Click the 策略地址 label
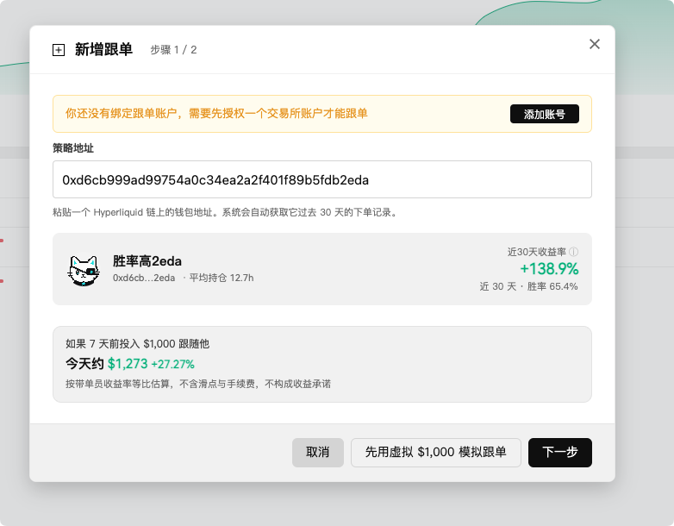This screenshot has width=674, height=526. coord(73,148)
